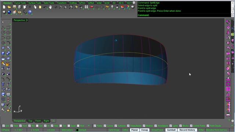Screen dimensions: 235x132
Task: Switch to the Right viewport tab
Action: click(46, 121)
